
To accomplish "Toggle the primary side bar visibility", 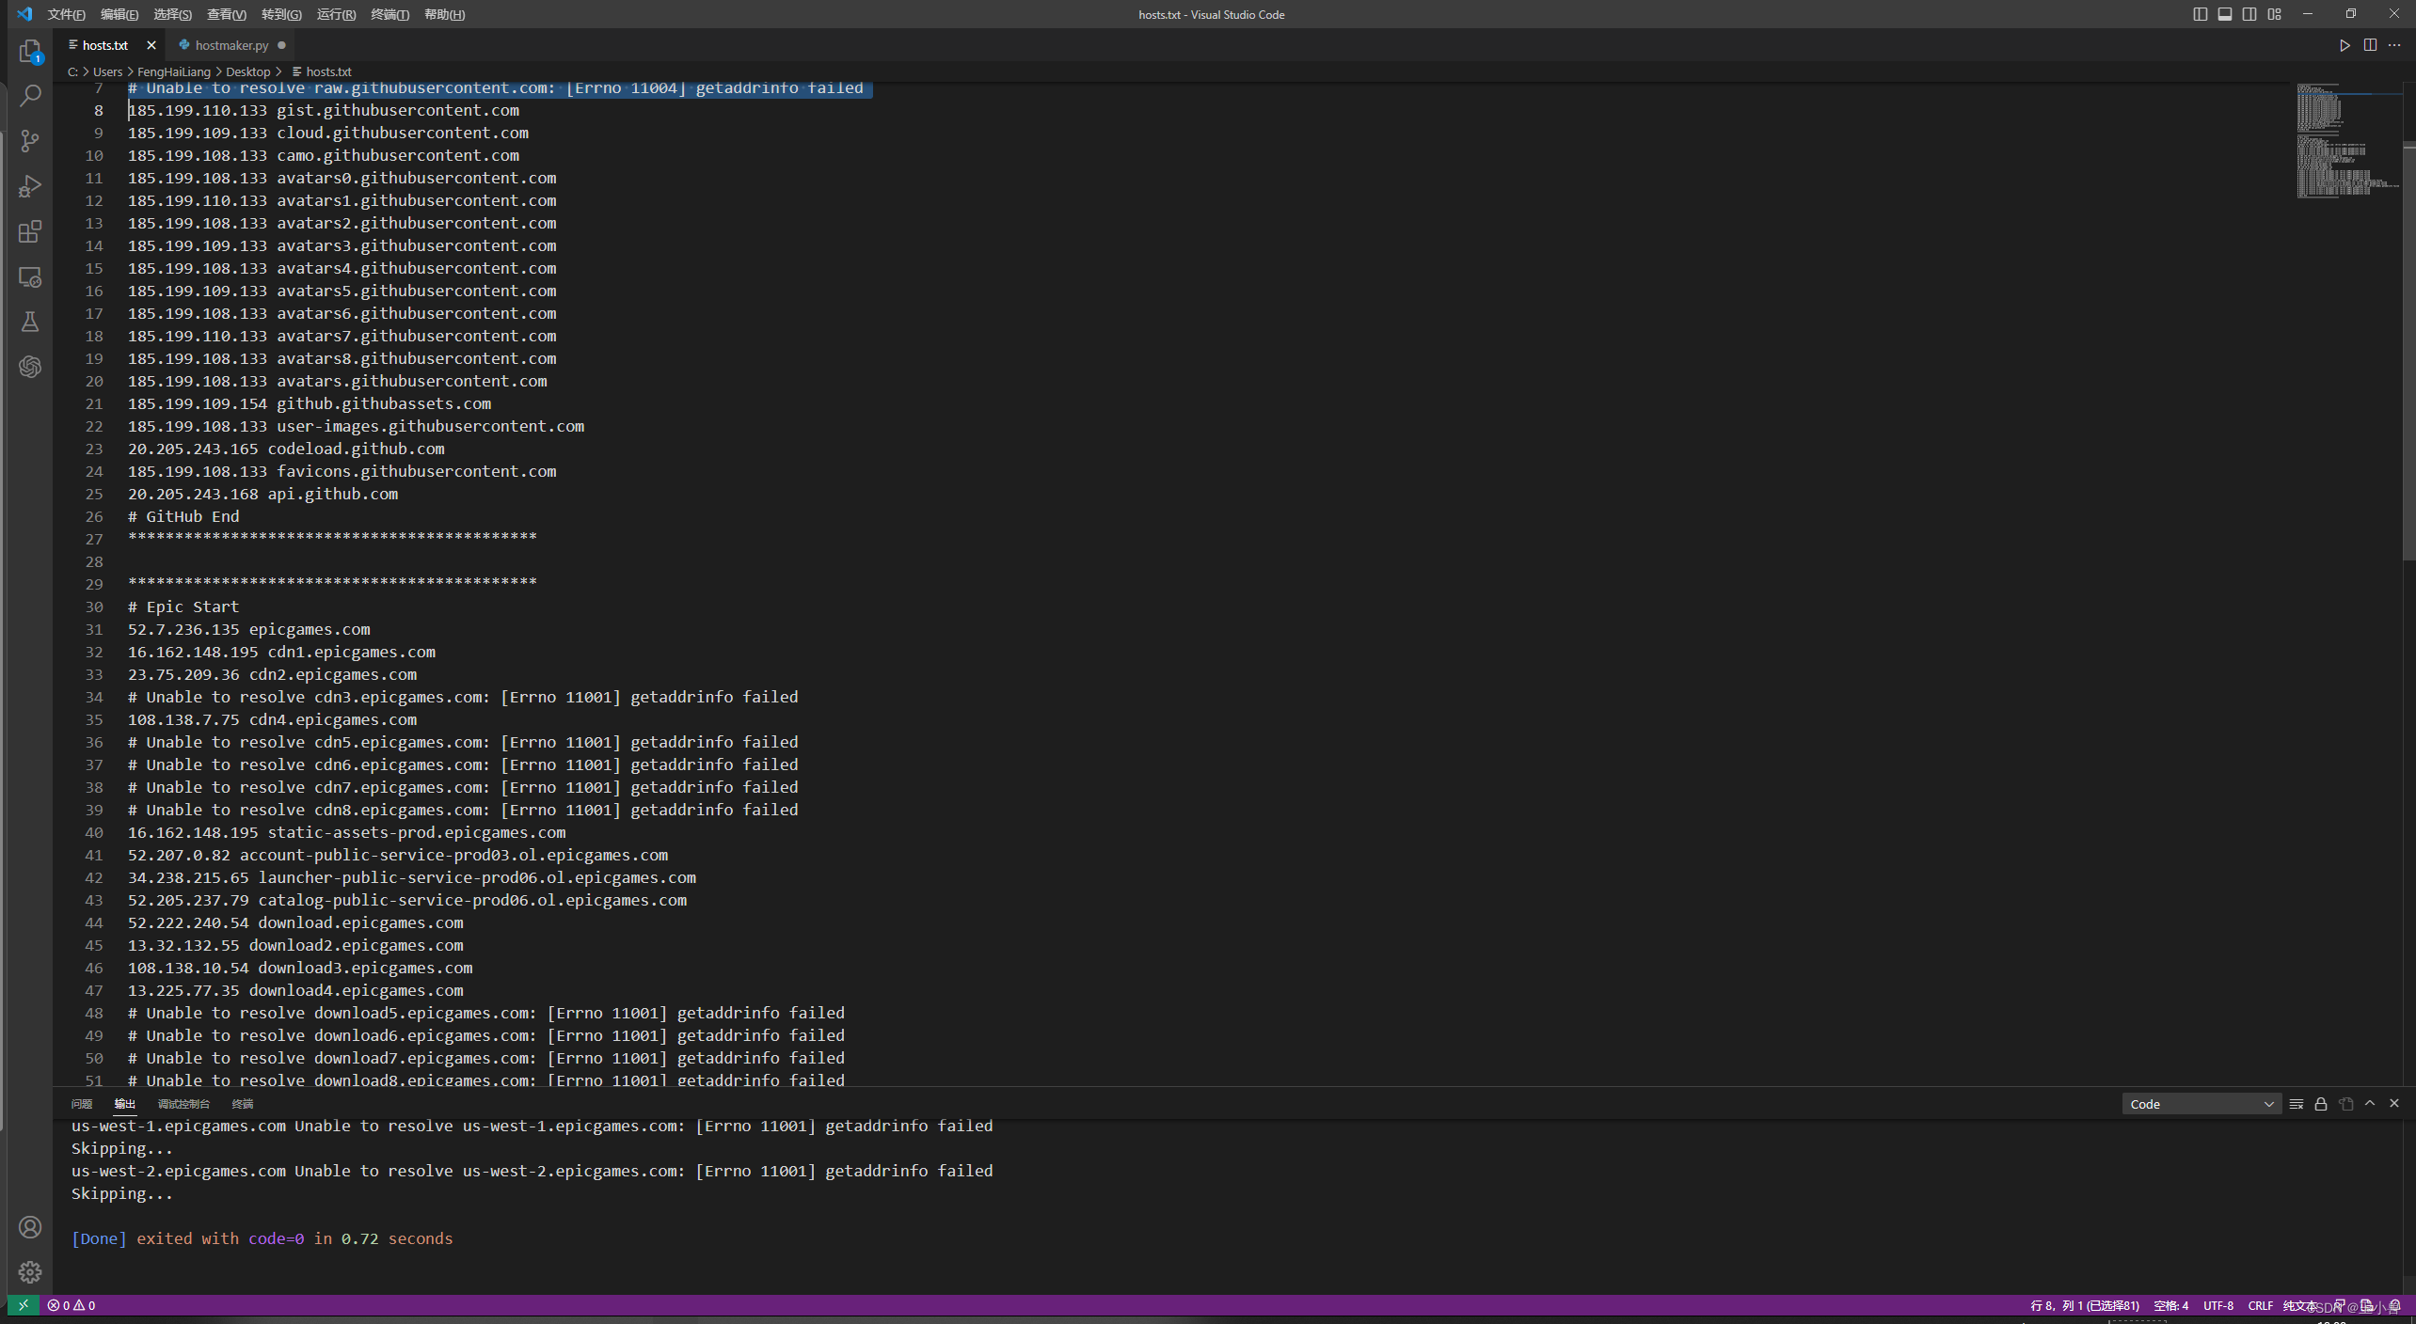I will pyautogui.click(x=2200, y=14).
